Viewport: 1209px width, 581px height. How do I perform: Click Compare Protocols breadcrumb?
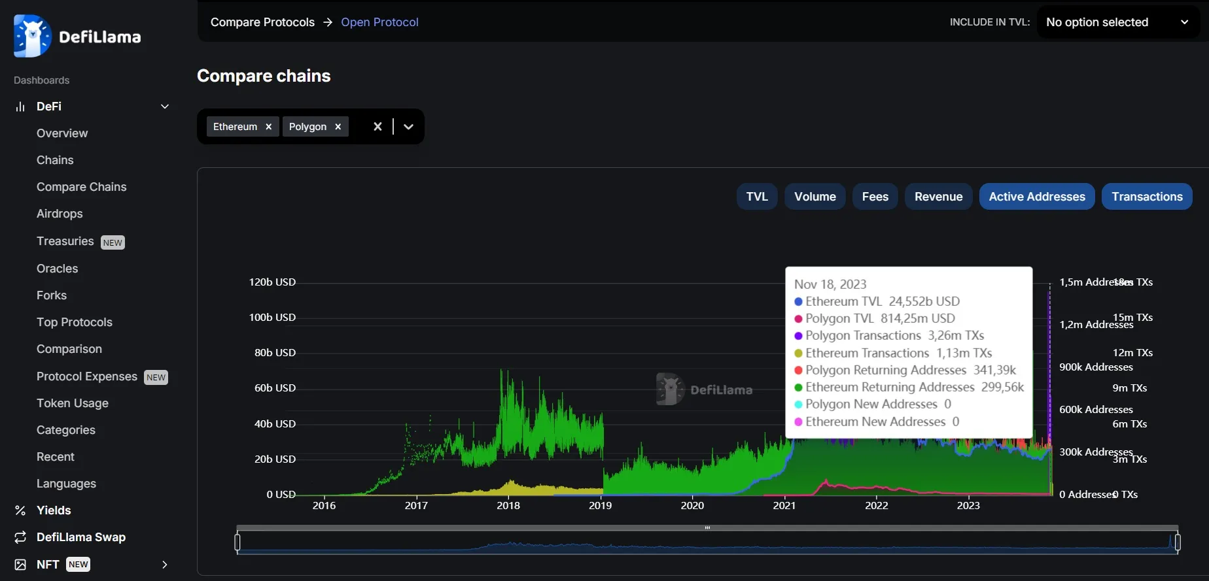(x=262, y=22)
